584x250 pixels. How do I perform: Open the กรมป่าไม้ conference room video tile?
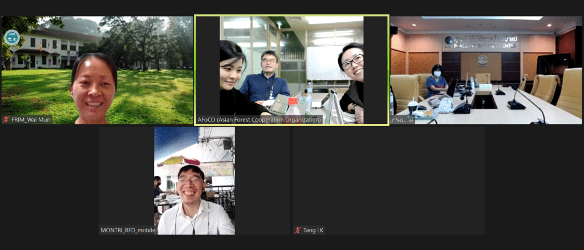pyautogui.click(x=486, y=68)
